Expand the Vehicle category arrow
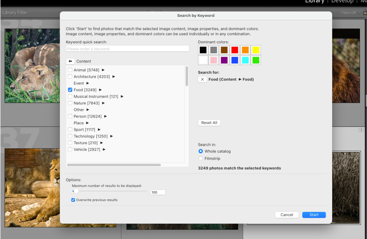Screen dimensions: 367x239 104,150
